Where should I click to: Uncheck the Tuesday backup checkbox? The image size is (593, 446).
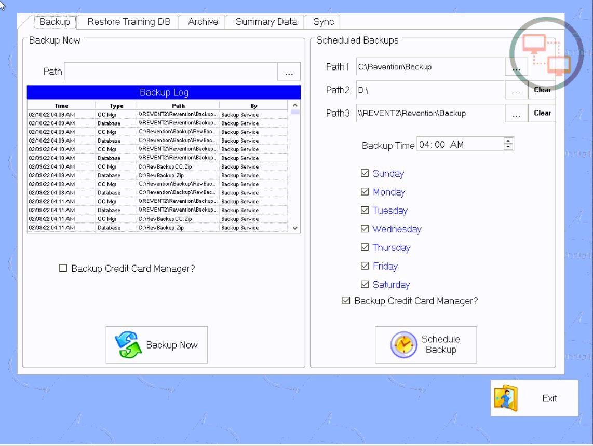pos(365,210)
